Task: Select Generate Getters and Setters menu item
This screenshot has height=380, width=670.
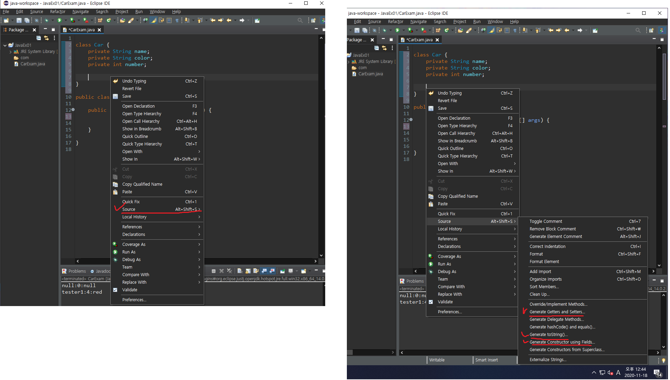Action: pos(557,312)
